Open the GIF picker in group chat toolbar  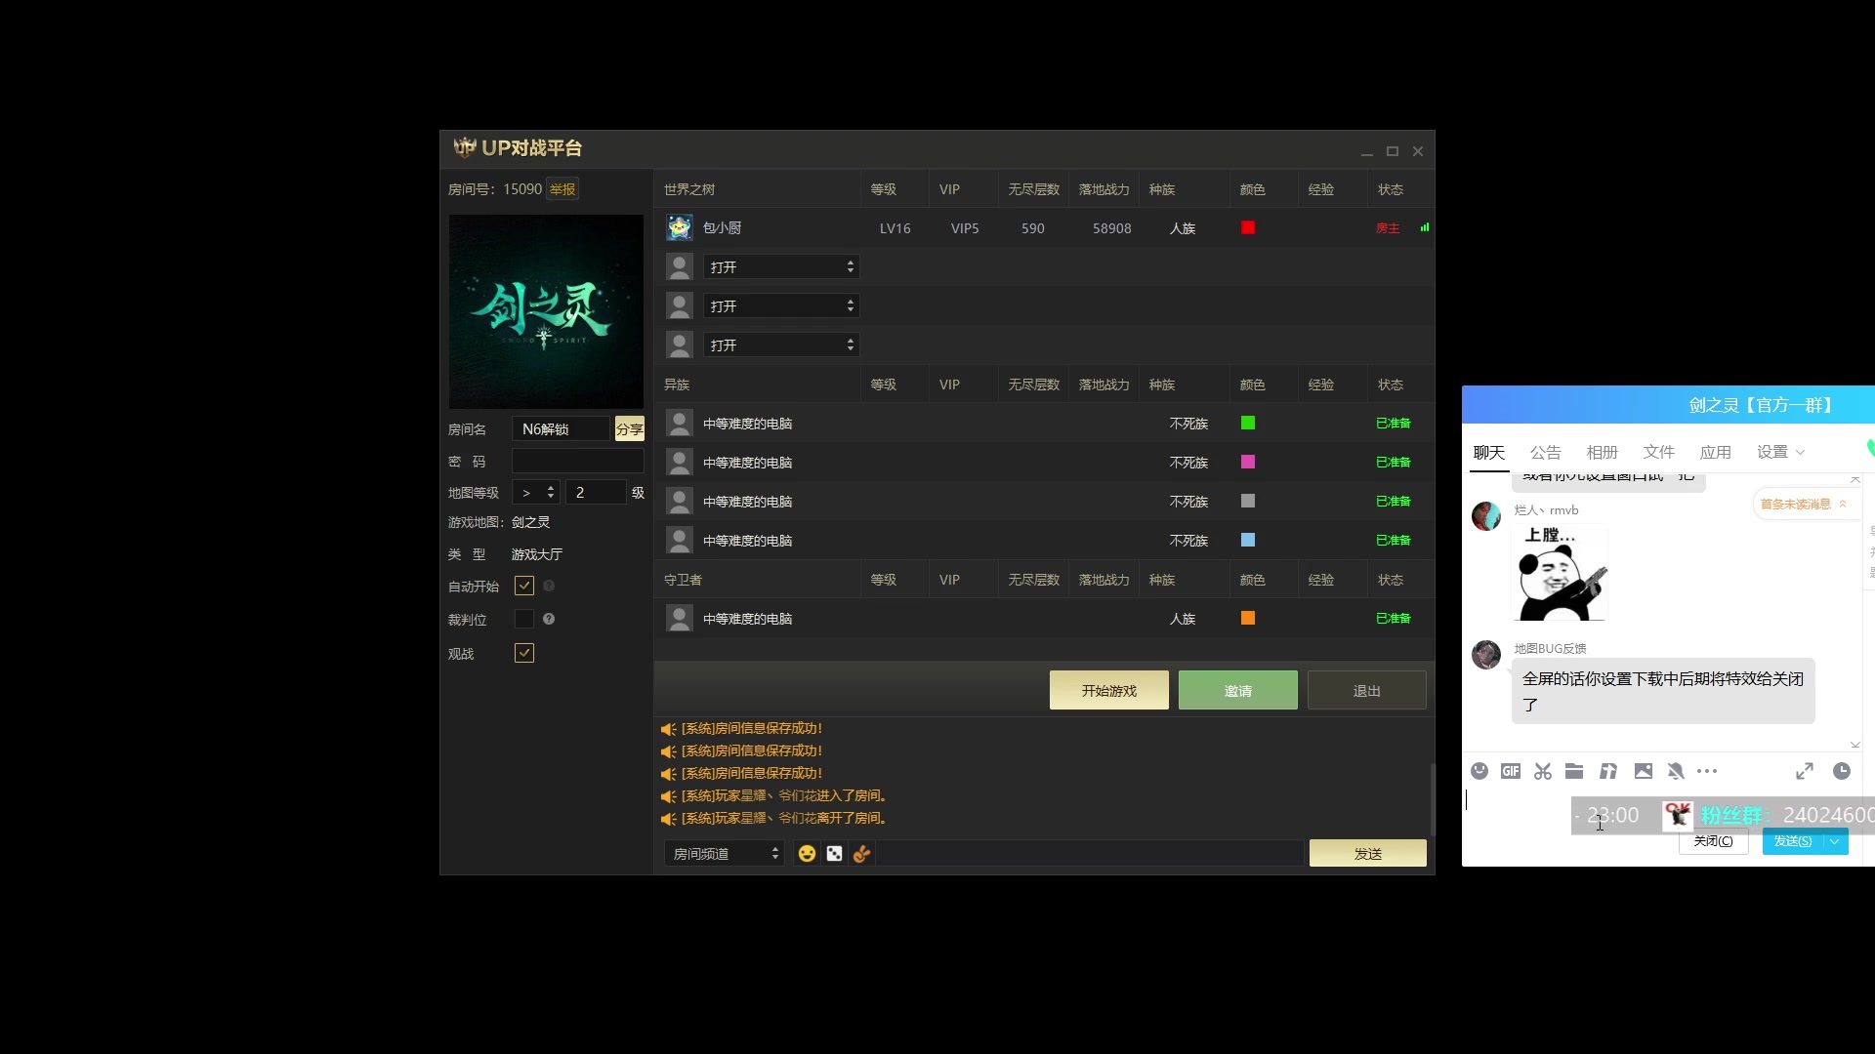[x=1511, y=771]
